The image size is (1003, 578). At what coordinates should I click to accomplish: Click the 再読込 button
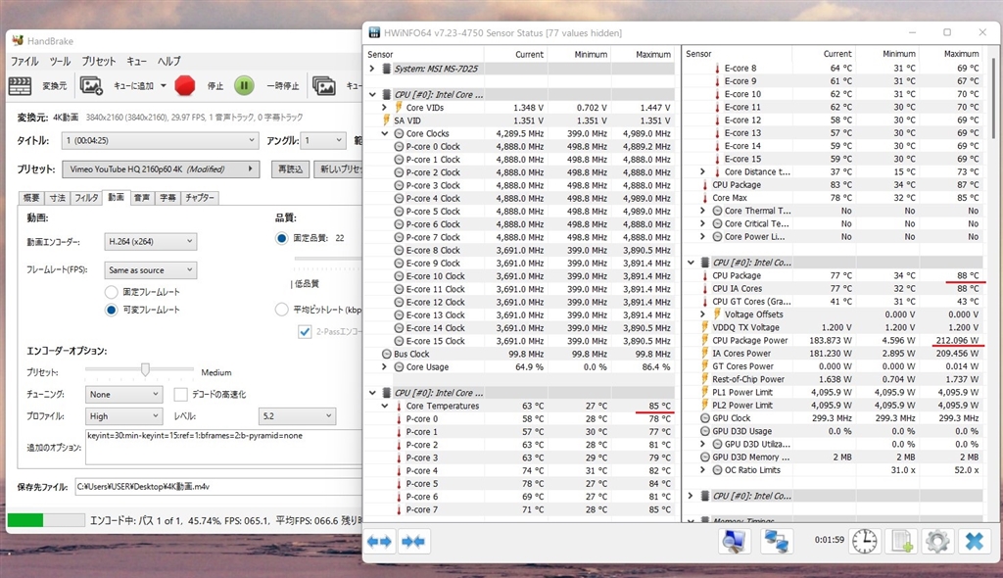(290, 169)
